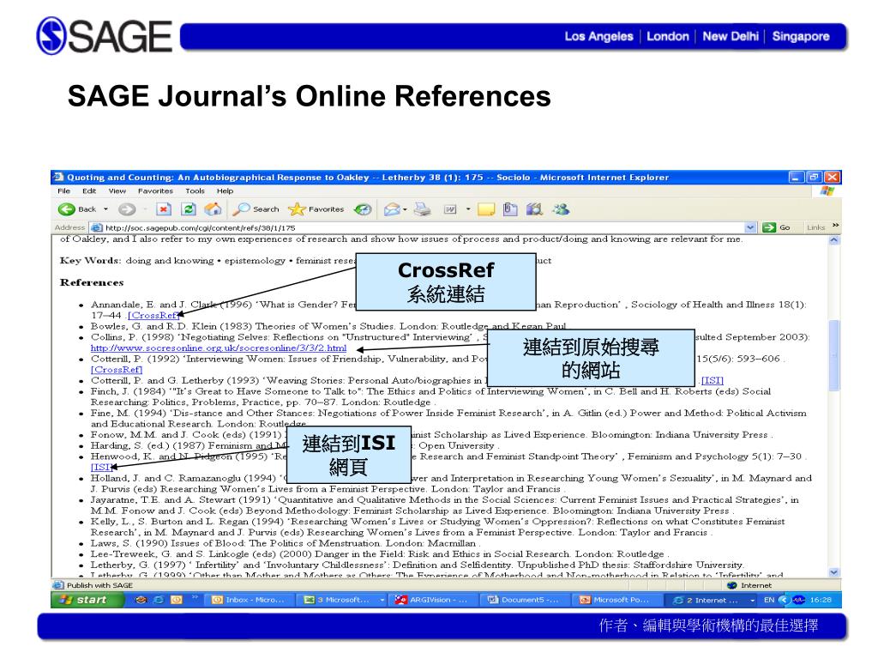The image size is (878, 659).
Task: Open the 3 Microsoft... taskbar group
Action: click(343, 600)
